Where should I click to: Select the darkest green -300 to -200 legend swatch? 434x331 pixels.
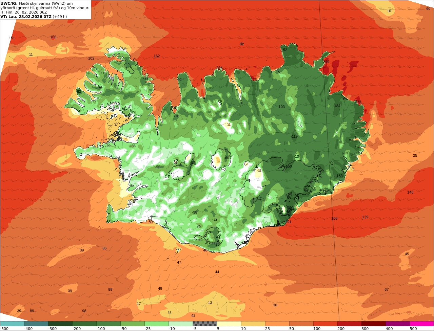[60, 324]
